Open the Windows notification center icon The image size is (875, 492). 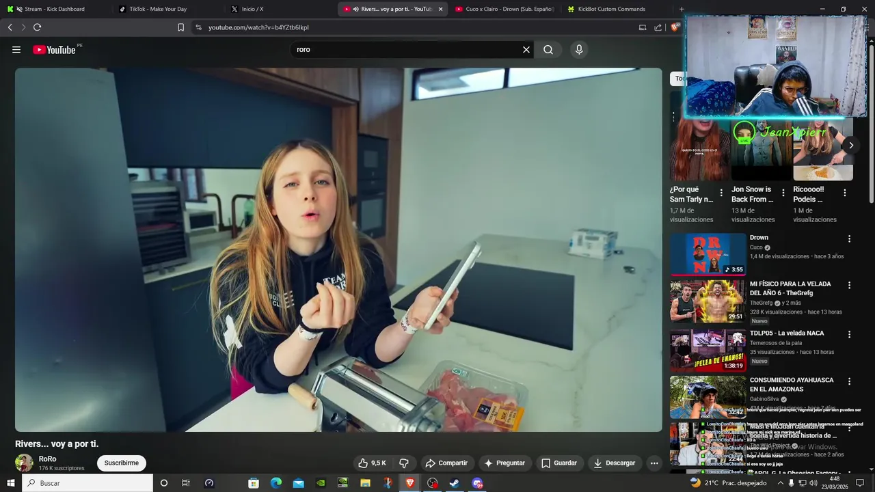click(x=860, y=483)
